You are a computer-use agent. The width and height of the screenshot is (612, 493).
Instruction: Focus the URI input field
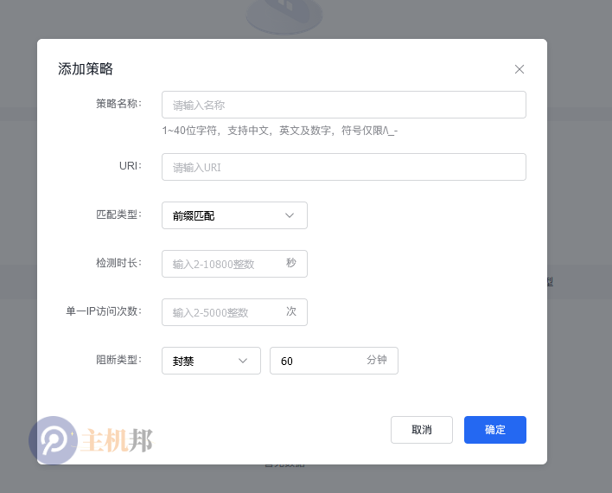coord(344,167)
